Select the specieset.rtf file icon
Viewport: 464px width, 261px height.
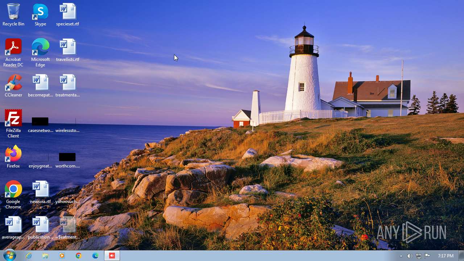coord(68,15)
